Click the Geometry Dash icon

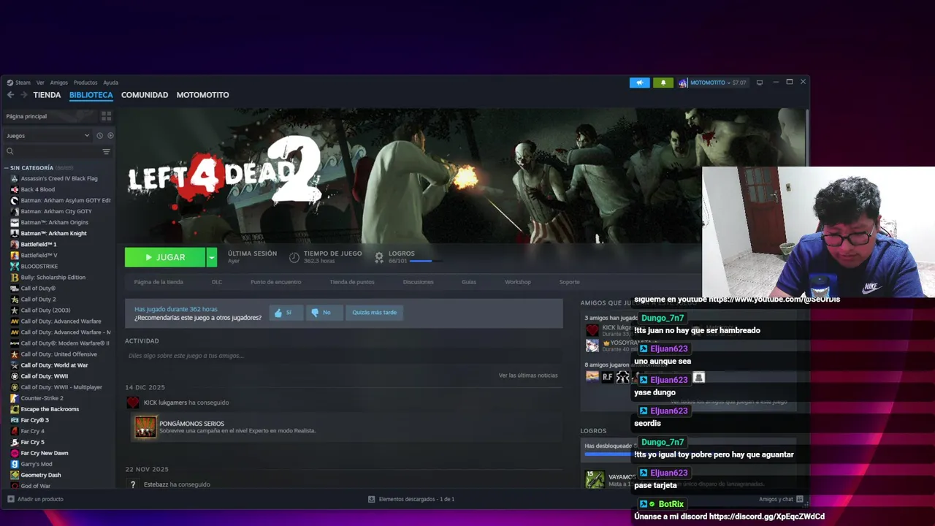pyautogui.click(x=15, y=475)
